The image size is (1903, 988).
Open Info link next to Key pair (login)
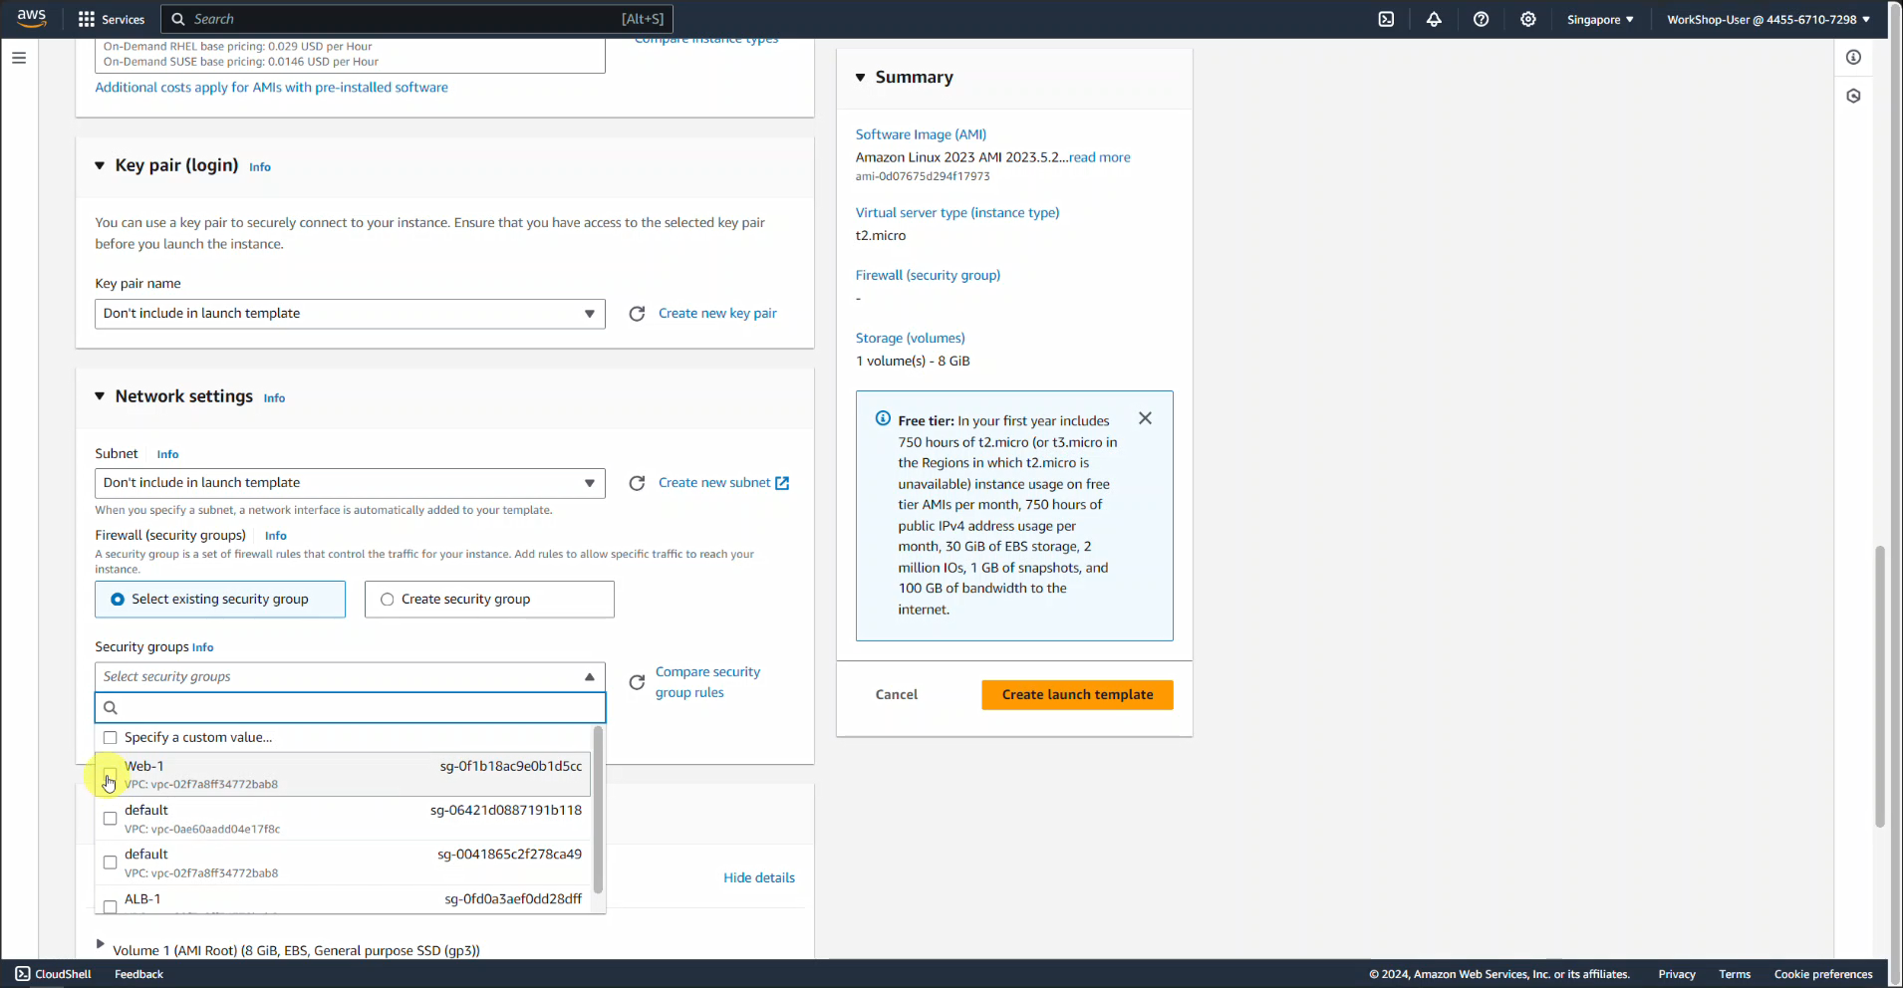260,167
